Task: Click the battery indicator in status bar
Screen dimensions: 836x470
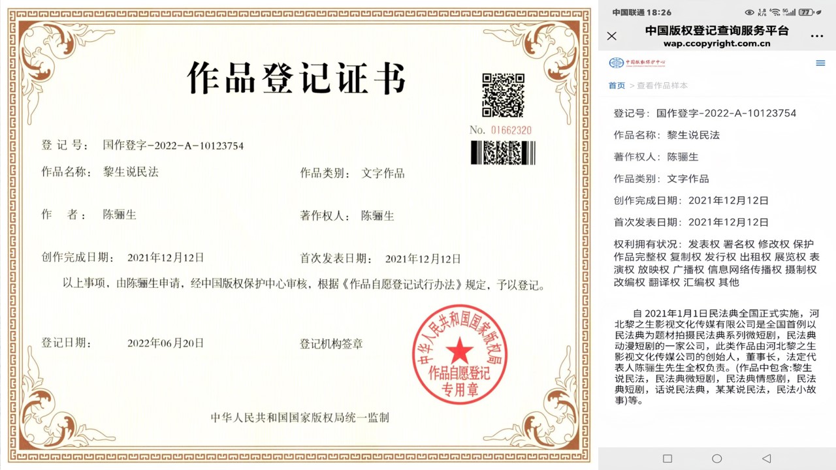Action: pyautogui.click(x=806, y=12)
